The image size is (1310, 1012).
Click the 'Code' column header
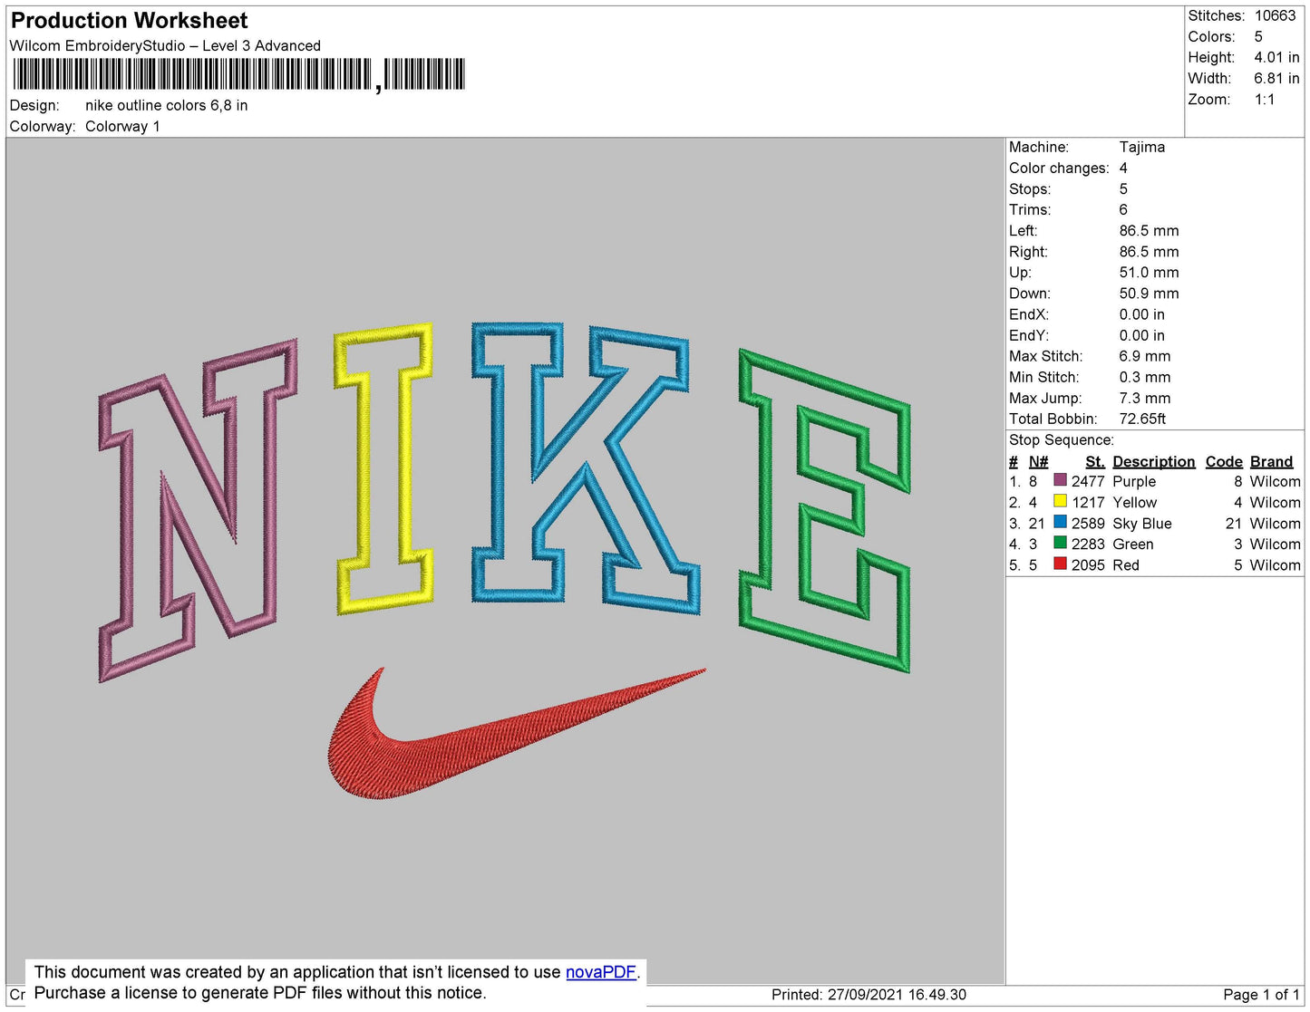coord(1224,461)
